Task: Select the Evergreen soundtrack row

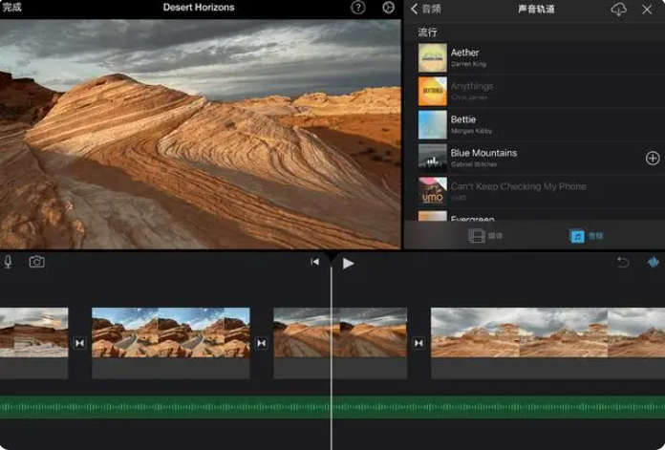Action: [534, 216]
